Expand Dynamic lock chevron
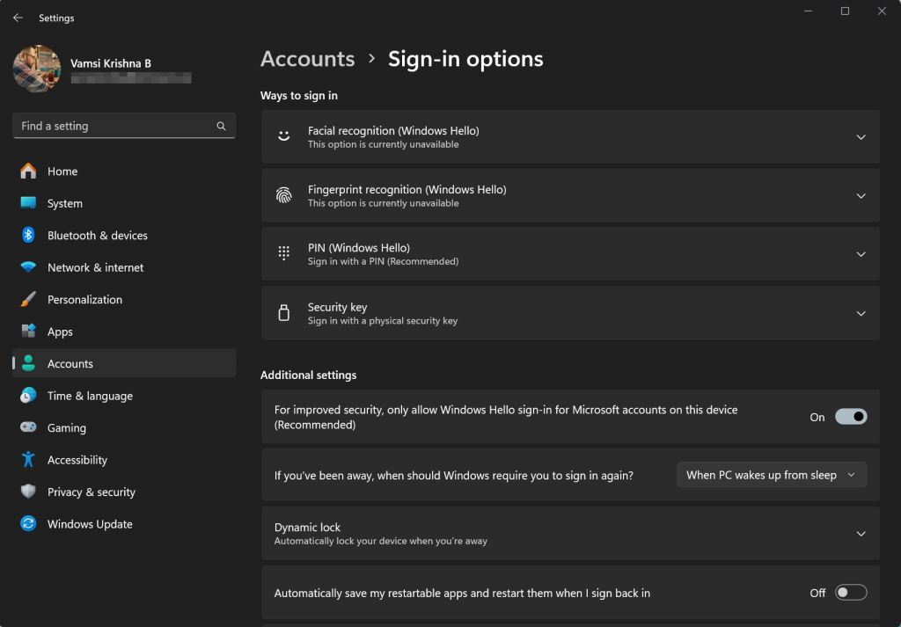This screenshot has height=627, width=901. tap(861, 534)
